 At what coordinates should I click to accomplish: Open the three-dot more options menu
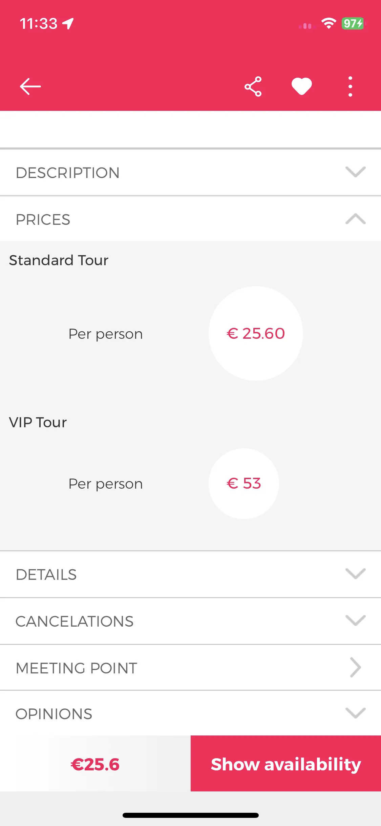pyautogui.click(x=350, y=86)
